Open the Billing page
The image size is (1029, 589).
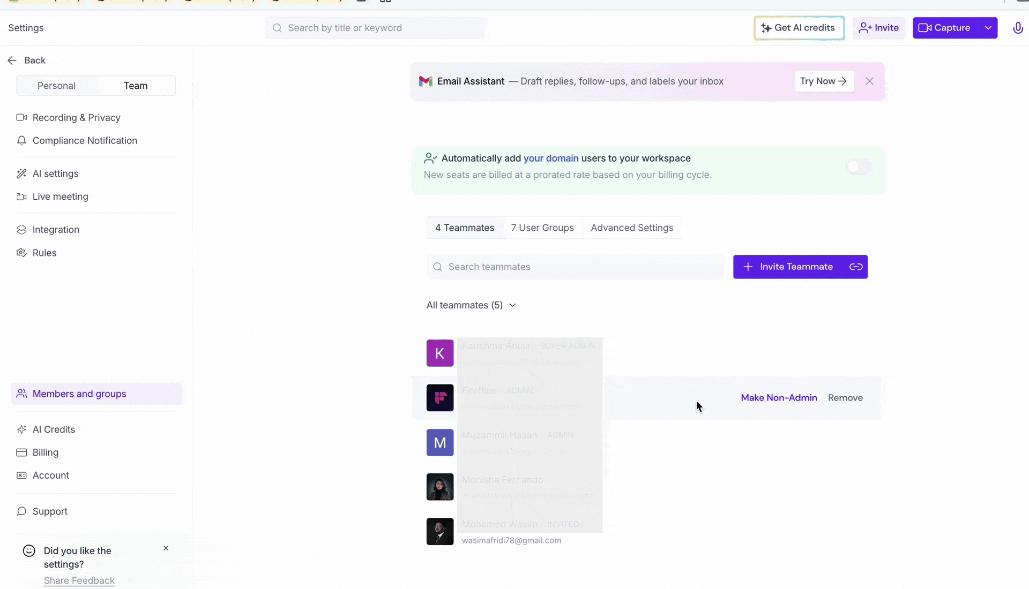45,452
